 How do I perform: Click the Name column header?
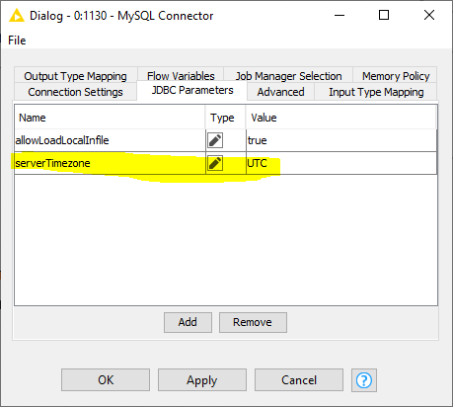click(111, 118)
